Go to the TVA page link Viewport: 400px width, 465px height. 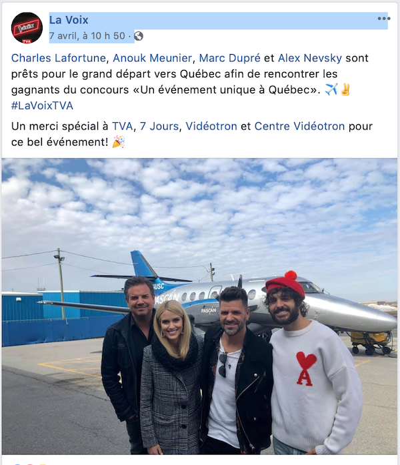pyautogui.click(x=122, y=126)
